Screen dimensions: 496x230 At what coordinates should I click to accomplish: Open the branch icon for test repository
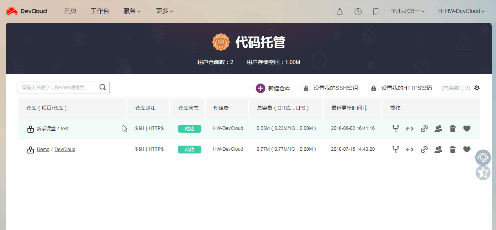pos(395,128)
